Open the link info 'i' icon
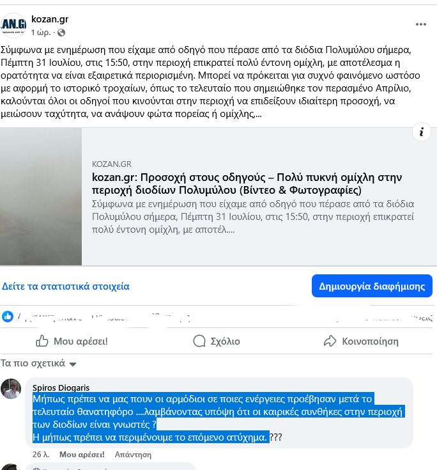This screenshot has height=470, width=437. (x=422, y=132)
